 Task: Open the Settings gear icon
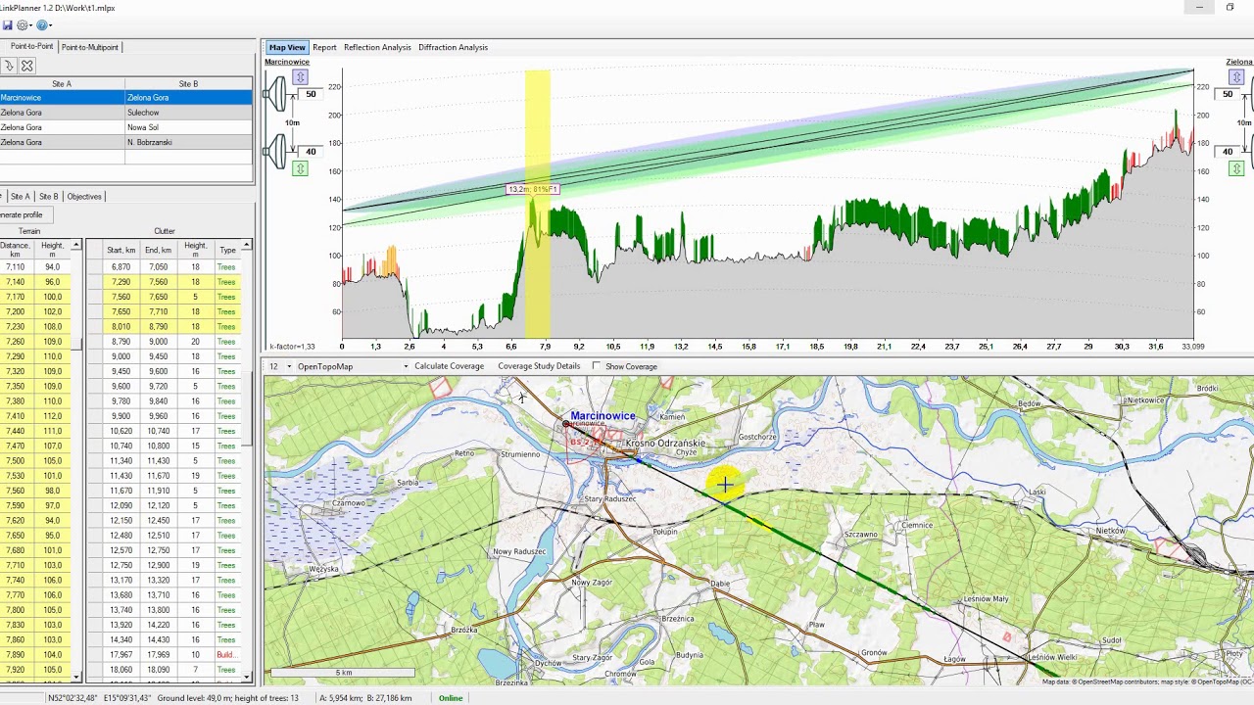[x=22, y=25]
